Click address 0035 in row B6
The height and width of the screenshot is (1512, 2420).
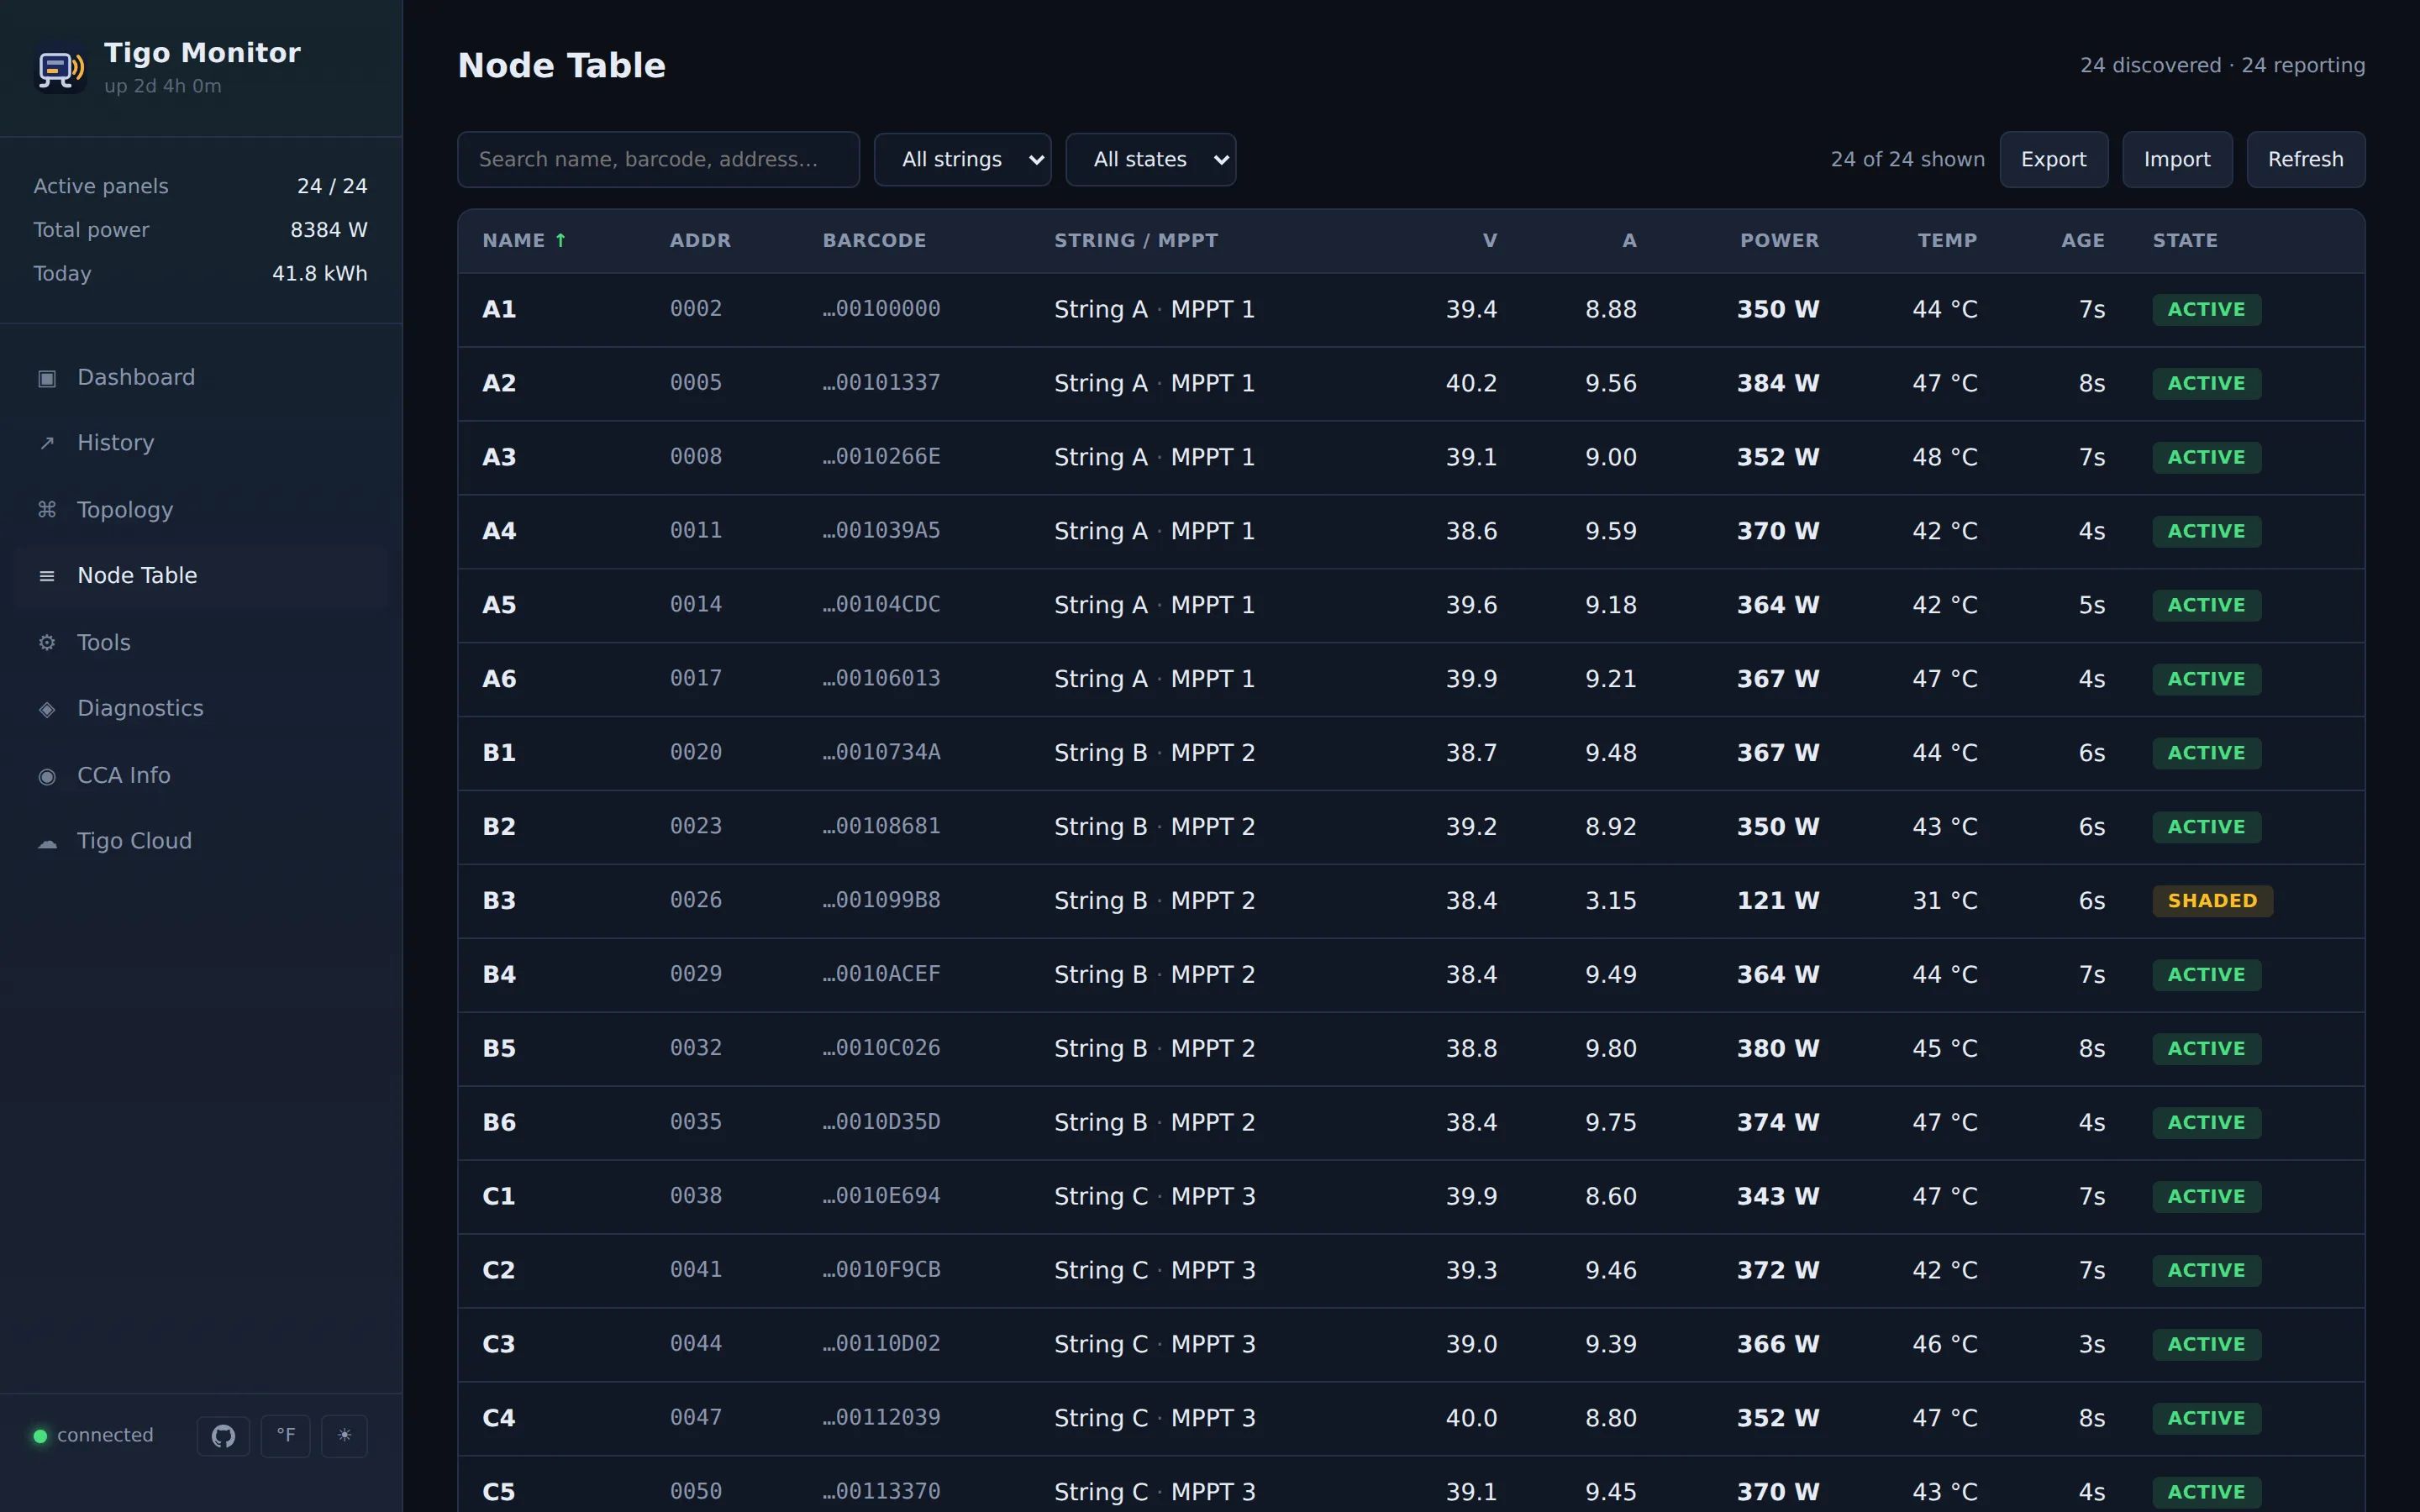695,1123
